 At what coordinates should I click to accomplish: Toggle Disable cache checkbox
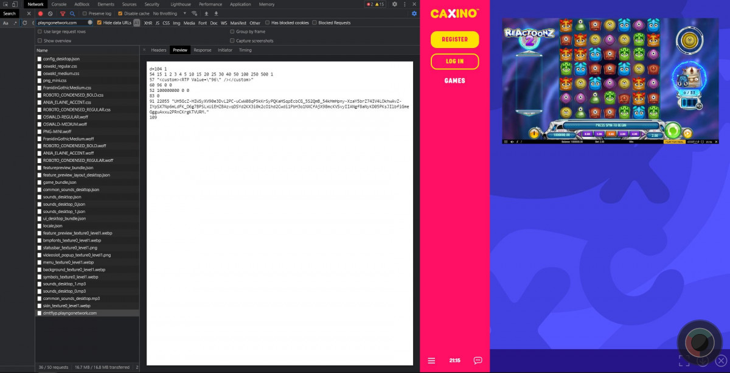click(120, 13)
